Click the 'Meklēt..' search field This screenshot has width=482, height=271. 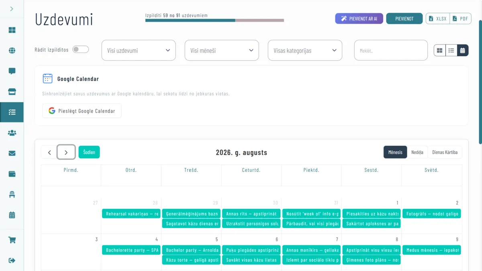point(390,50)
